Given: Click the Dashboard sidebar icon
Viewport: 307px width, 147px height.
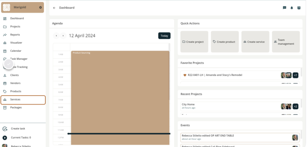Looking at the screenshot, I should [x=5, y=18].
